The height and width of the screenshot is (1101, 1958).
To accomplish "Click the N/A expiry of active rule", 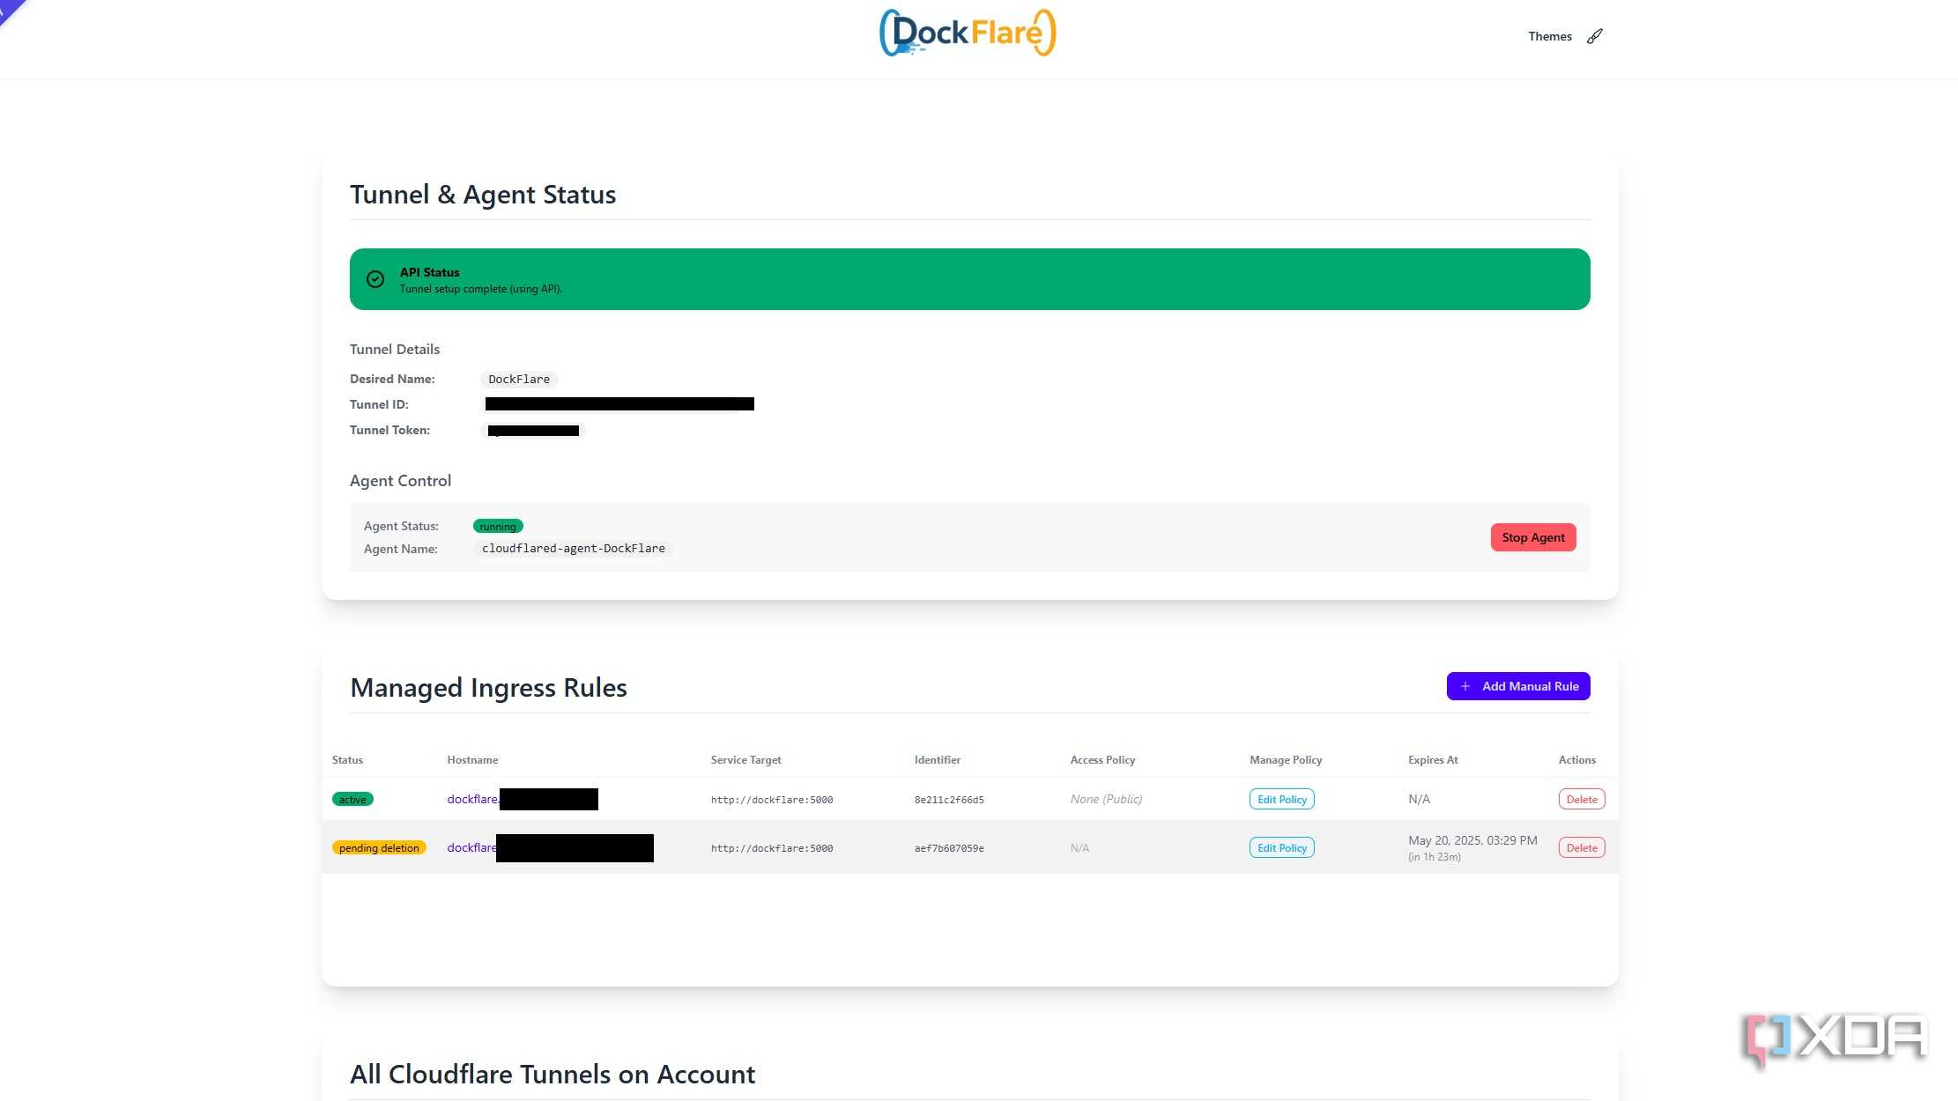I will [1419, 799].
